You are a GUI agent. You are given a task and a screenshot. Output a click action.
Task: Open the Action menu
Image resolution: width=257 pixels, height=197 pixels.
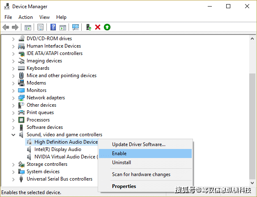(25, 17)
